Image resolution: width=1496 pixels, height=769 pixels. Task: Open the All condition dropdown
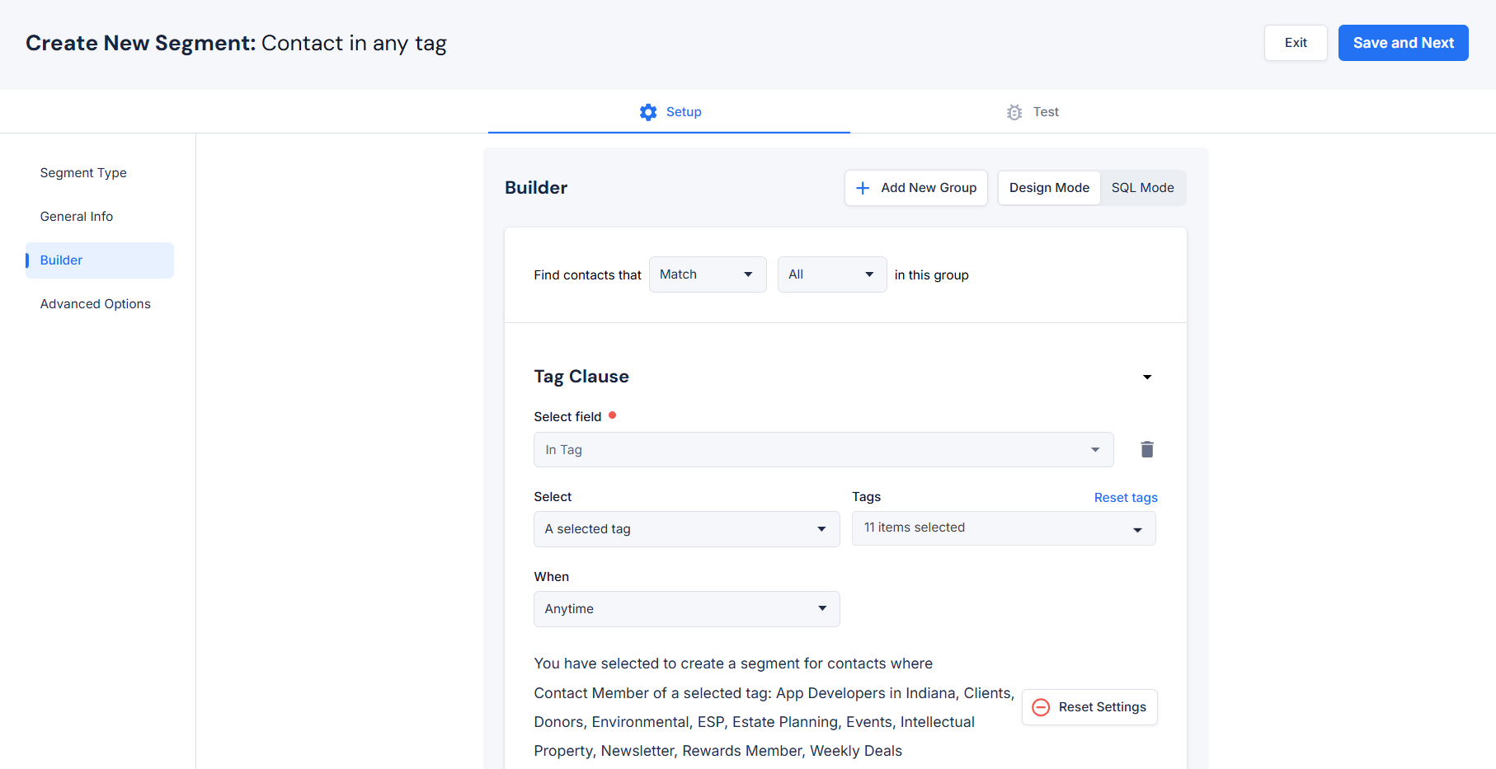click(x=831, y=274)
